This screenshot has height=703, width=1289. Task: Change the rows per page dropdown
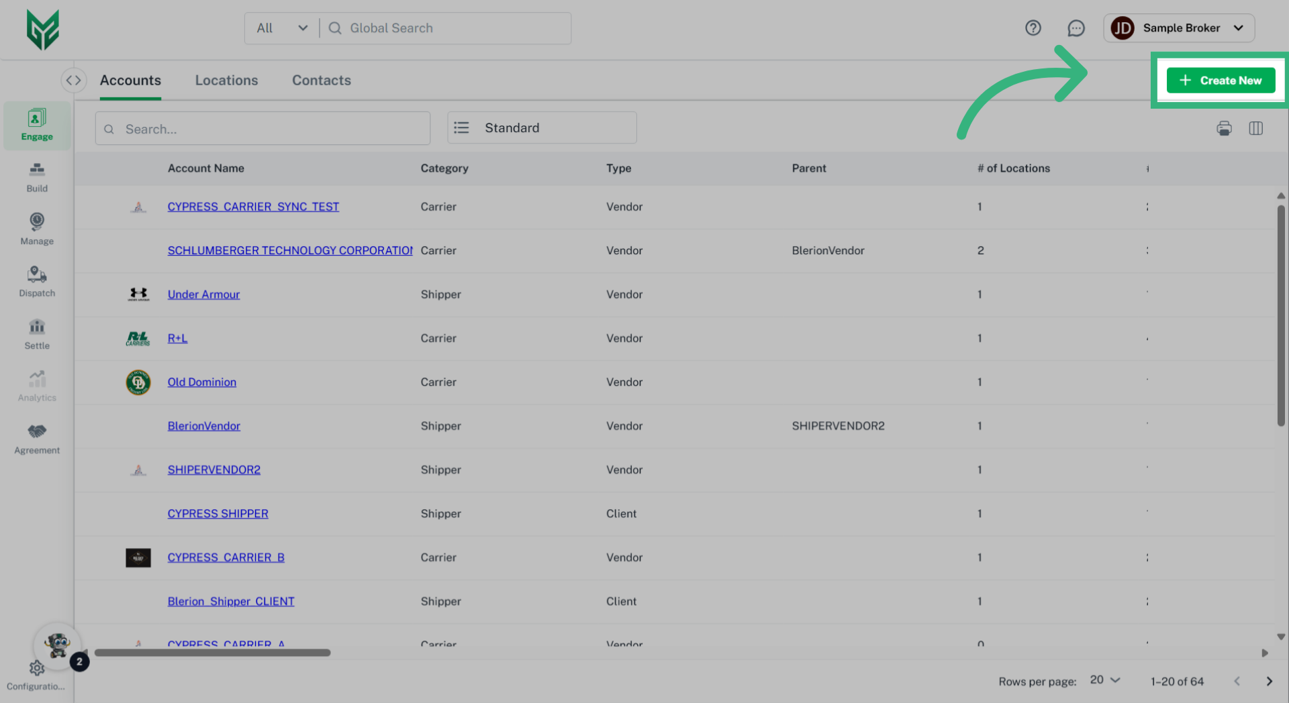click(x=1104, y=680)
